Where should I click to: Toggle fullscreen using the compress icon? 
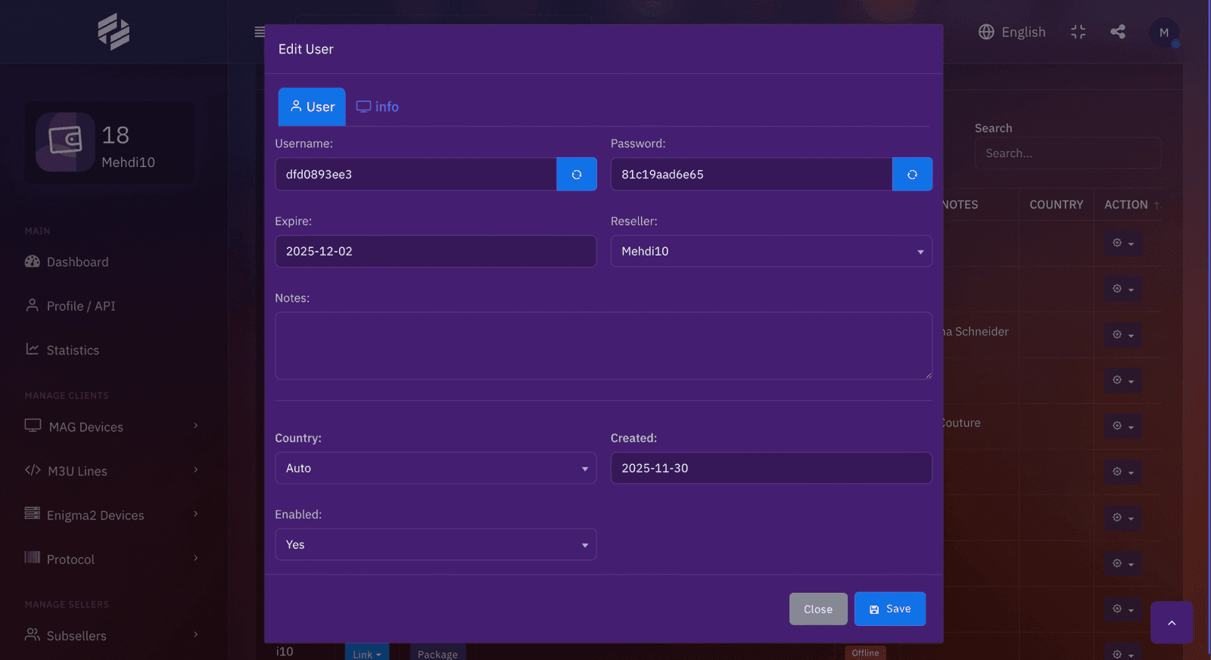[1079, 32]
